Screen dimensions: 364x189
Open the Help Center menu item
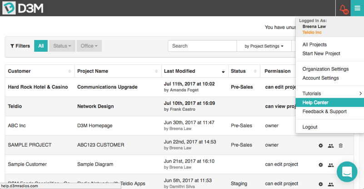pyautogui.click(x=329, y=102)
